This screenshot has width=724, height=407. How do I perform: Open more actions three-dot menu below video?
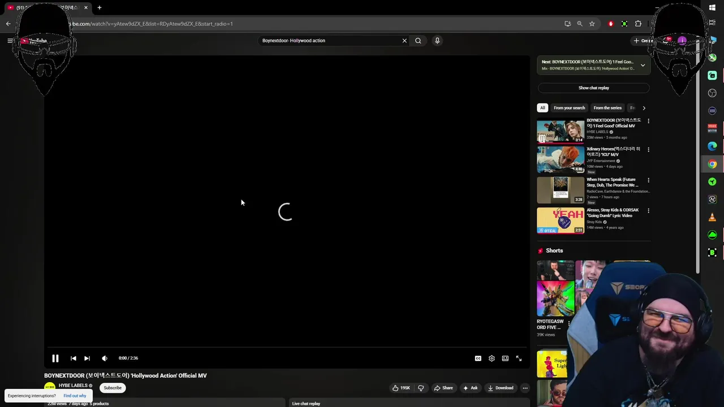pyautogui.click(x=525, y=388)
